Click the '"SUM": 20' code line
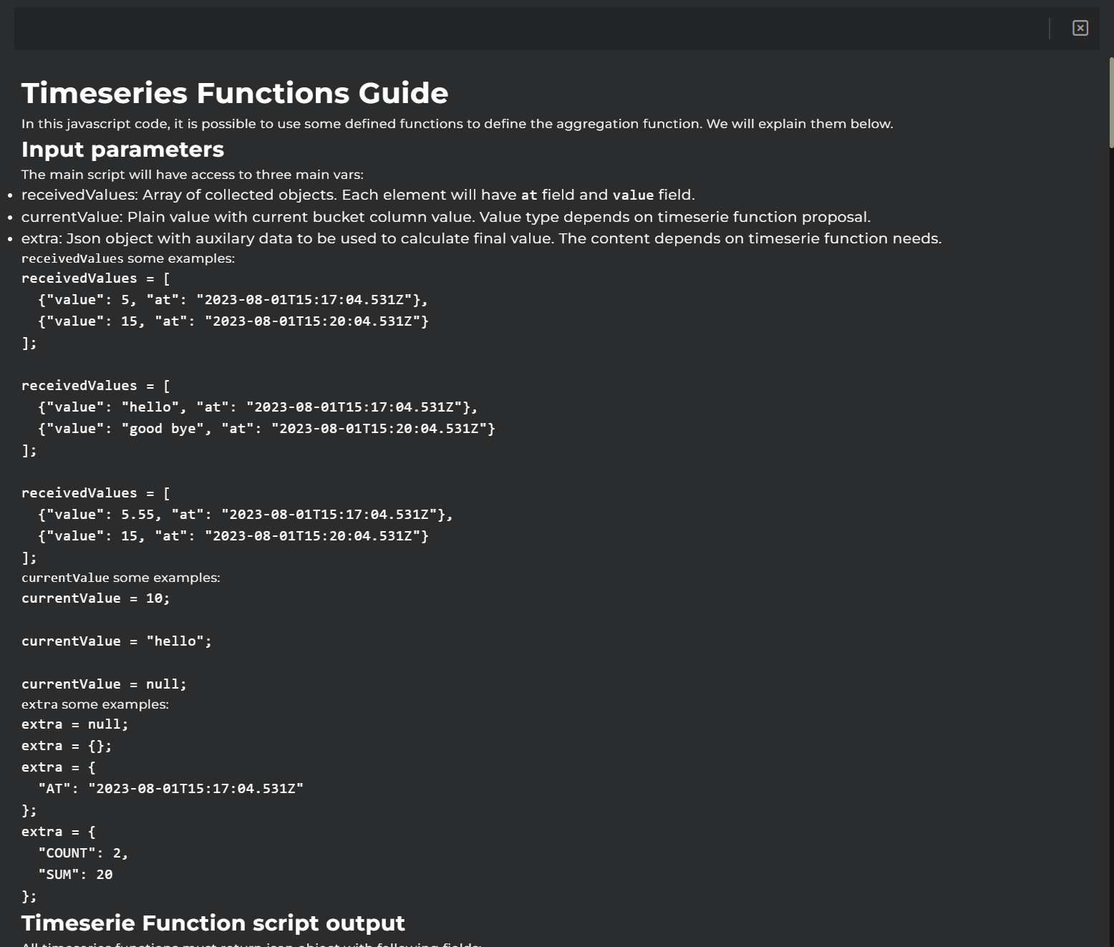Viewport: 1114px width, 947px height. (x=75, y=875)
